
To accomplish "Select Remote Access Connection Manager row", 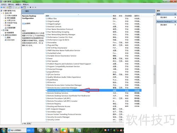I will (93, 88).
